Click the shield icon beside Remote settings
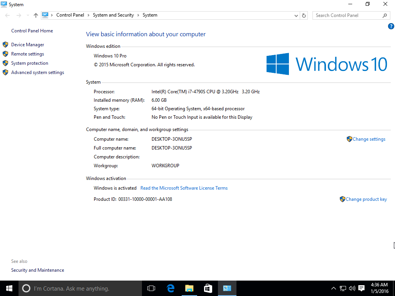Viewport: 395px width, 296px height. click(x=5, y=54)
